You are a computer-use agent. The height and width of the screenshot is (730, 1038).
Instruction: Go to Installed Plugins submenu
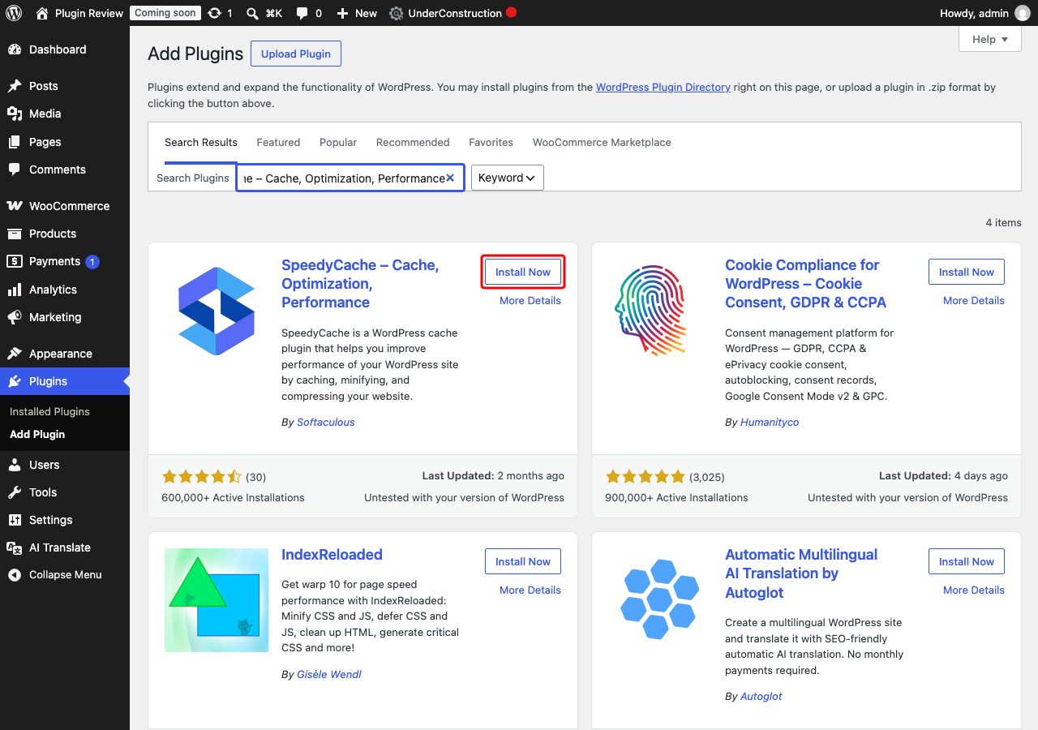[49, 411]
